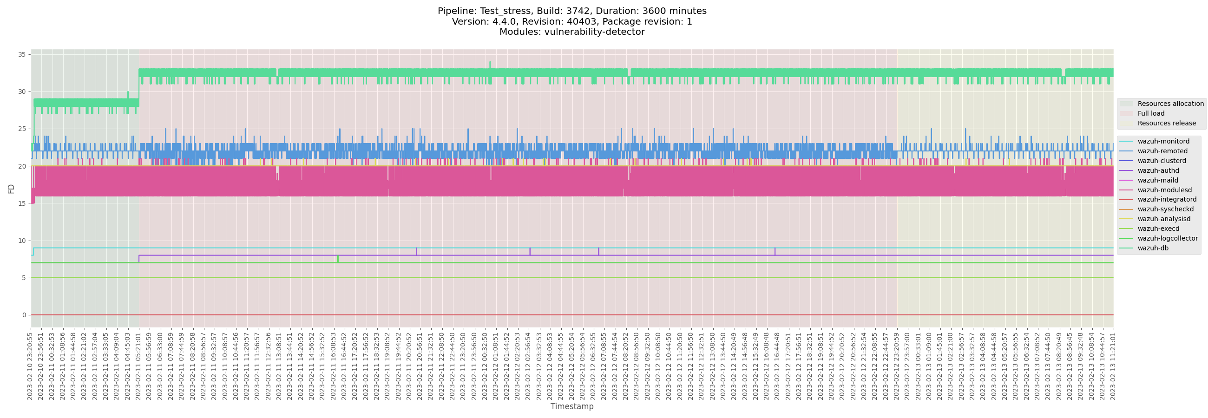Image resolution: width=1208 pixels, height=418 pixels.
Task: Select wazuh-logcollector in the legend
Action: pos(1167,239)
